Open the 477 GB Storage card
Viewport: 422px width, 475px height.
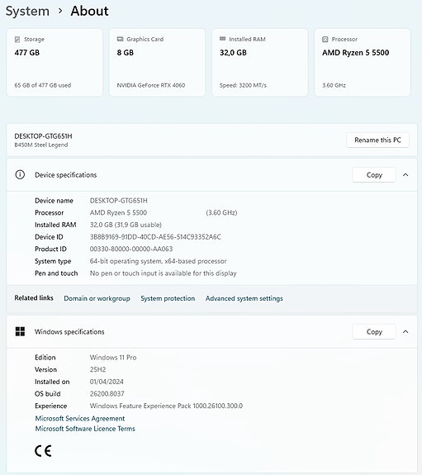click(55, 63)
